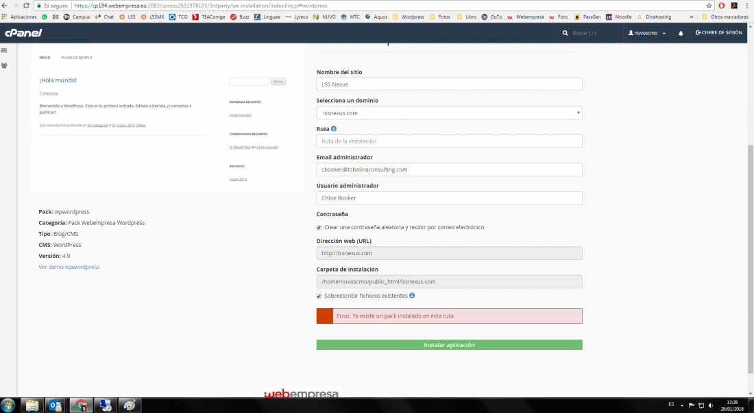Click the Nombre del sitio field
754x413 pixels.
[449, 84]
